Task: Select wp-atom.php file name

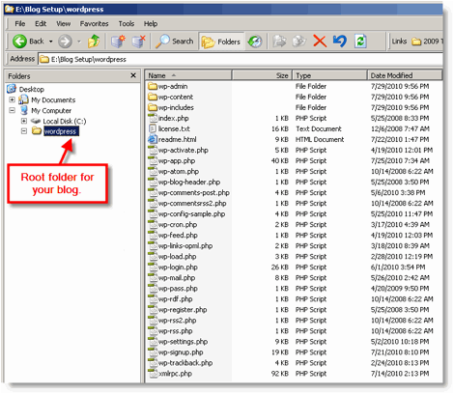Action: (179, 172)
